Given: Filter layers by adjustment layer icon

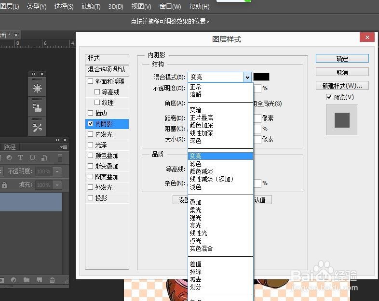Looking at the screenshot, I should click(x=9, y=157).
